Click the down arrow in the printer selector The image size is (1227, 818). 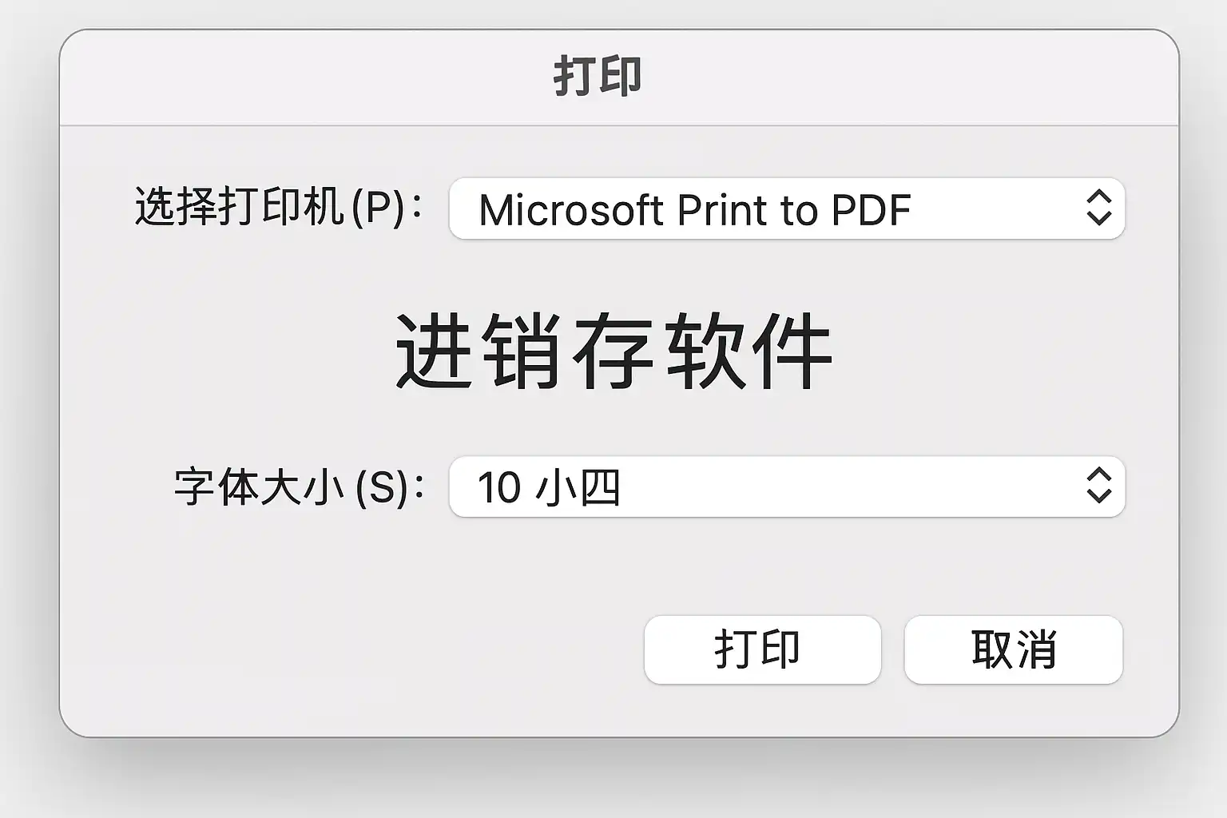pyautogui.click(x=1099, y=218)
